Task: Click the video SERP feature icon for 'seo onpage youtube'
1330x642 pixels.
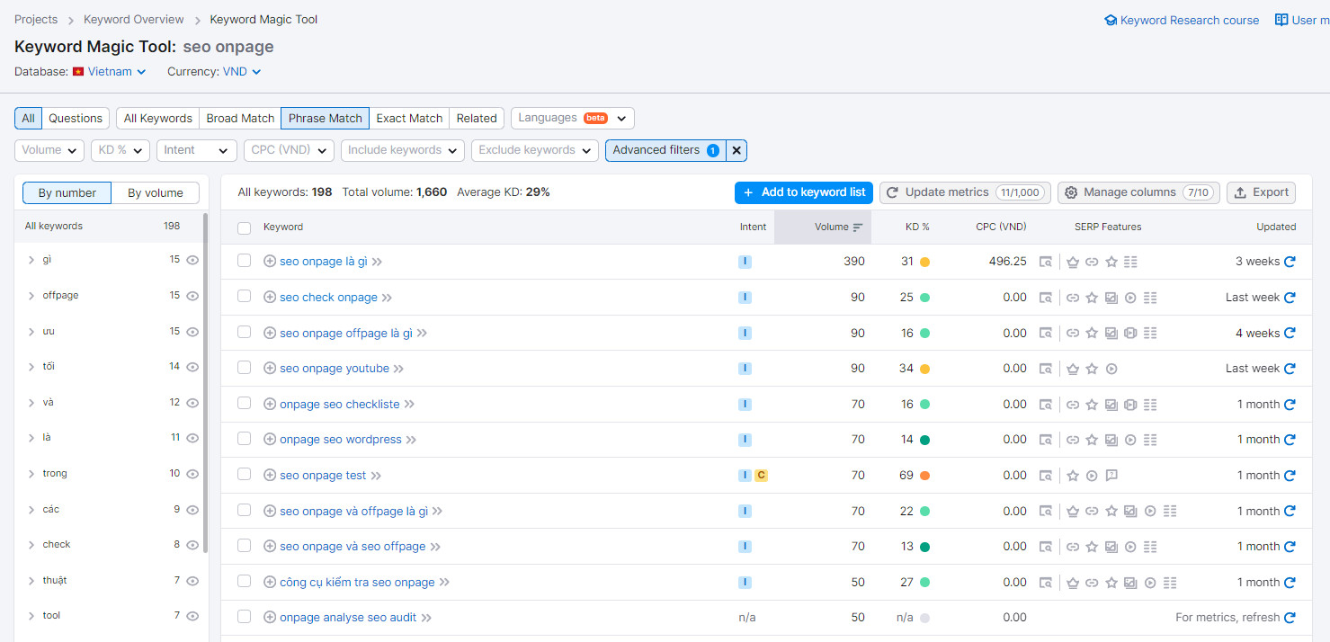Action: point(1111,368)
